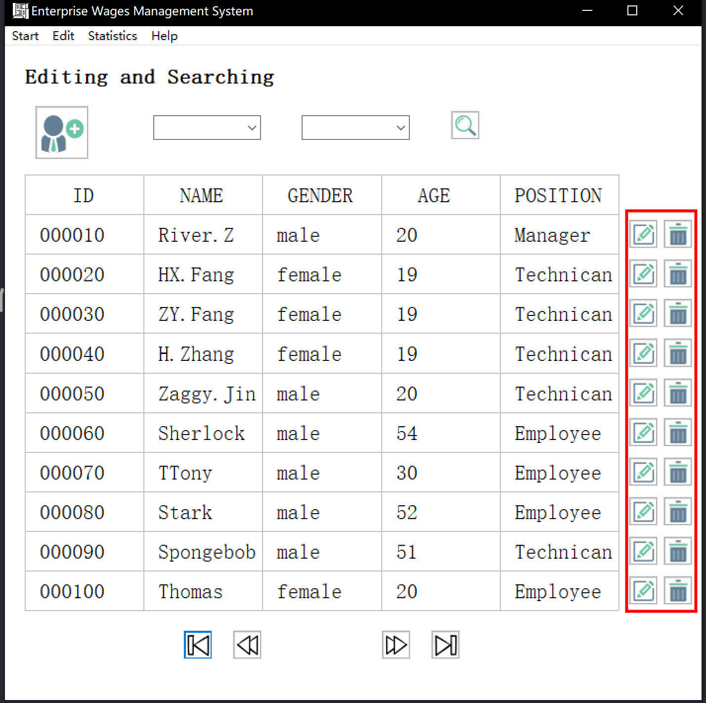Delete the record for HX. Fang

point(678,274)
